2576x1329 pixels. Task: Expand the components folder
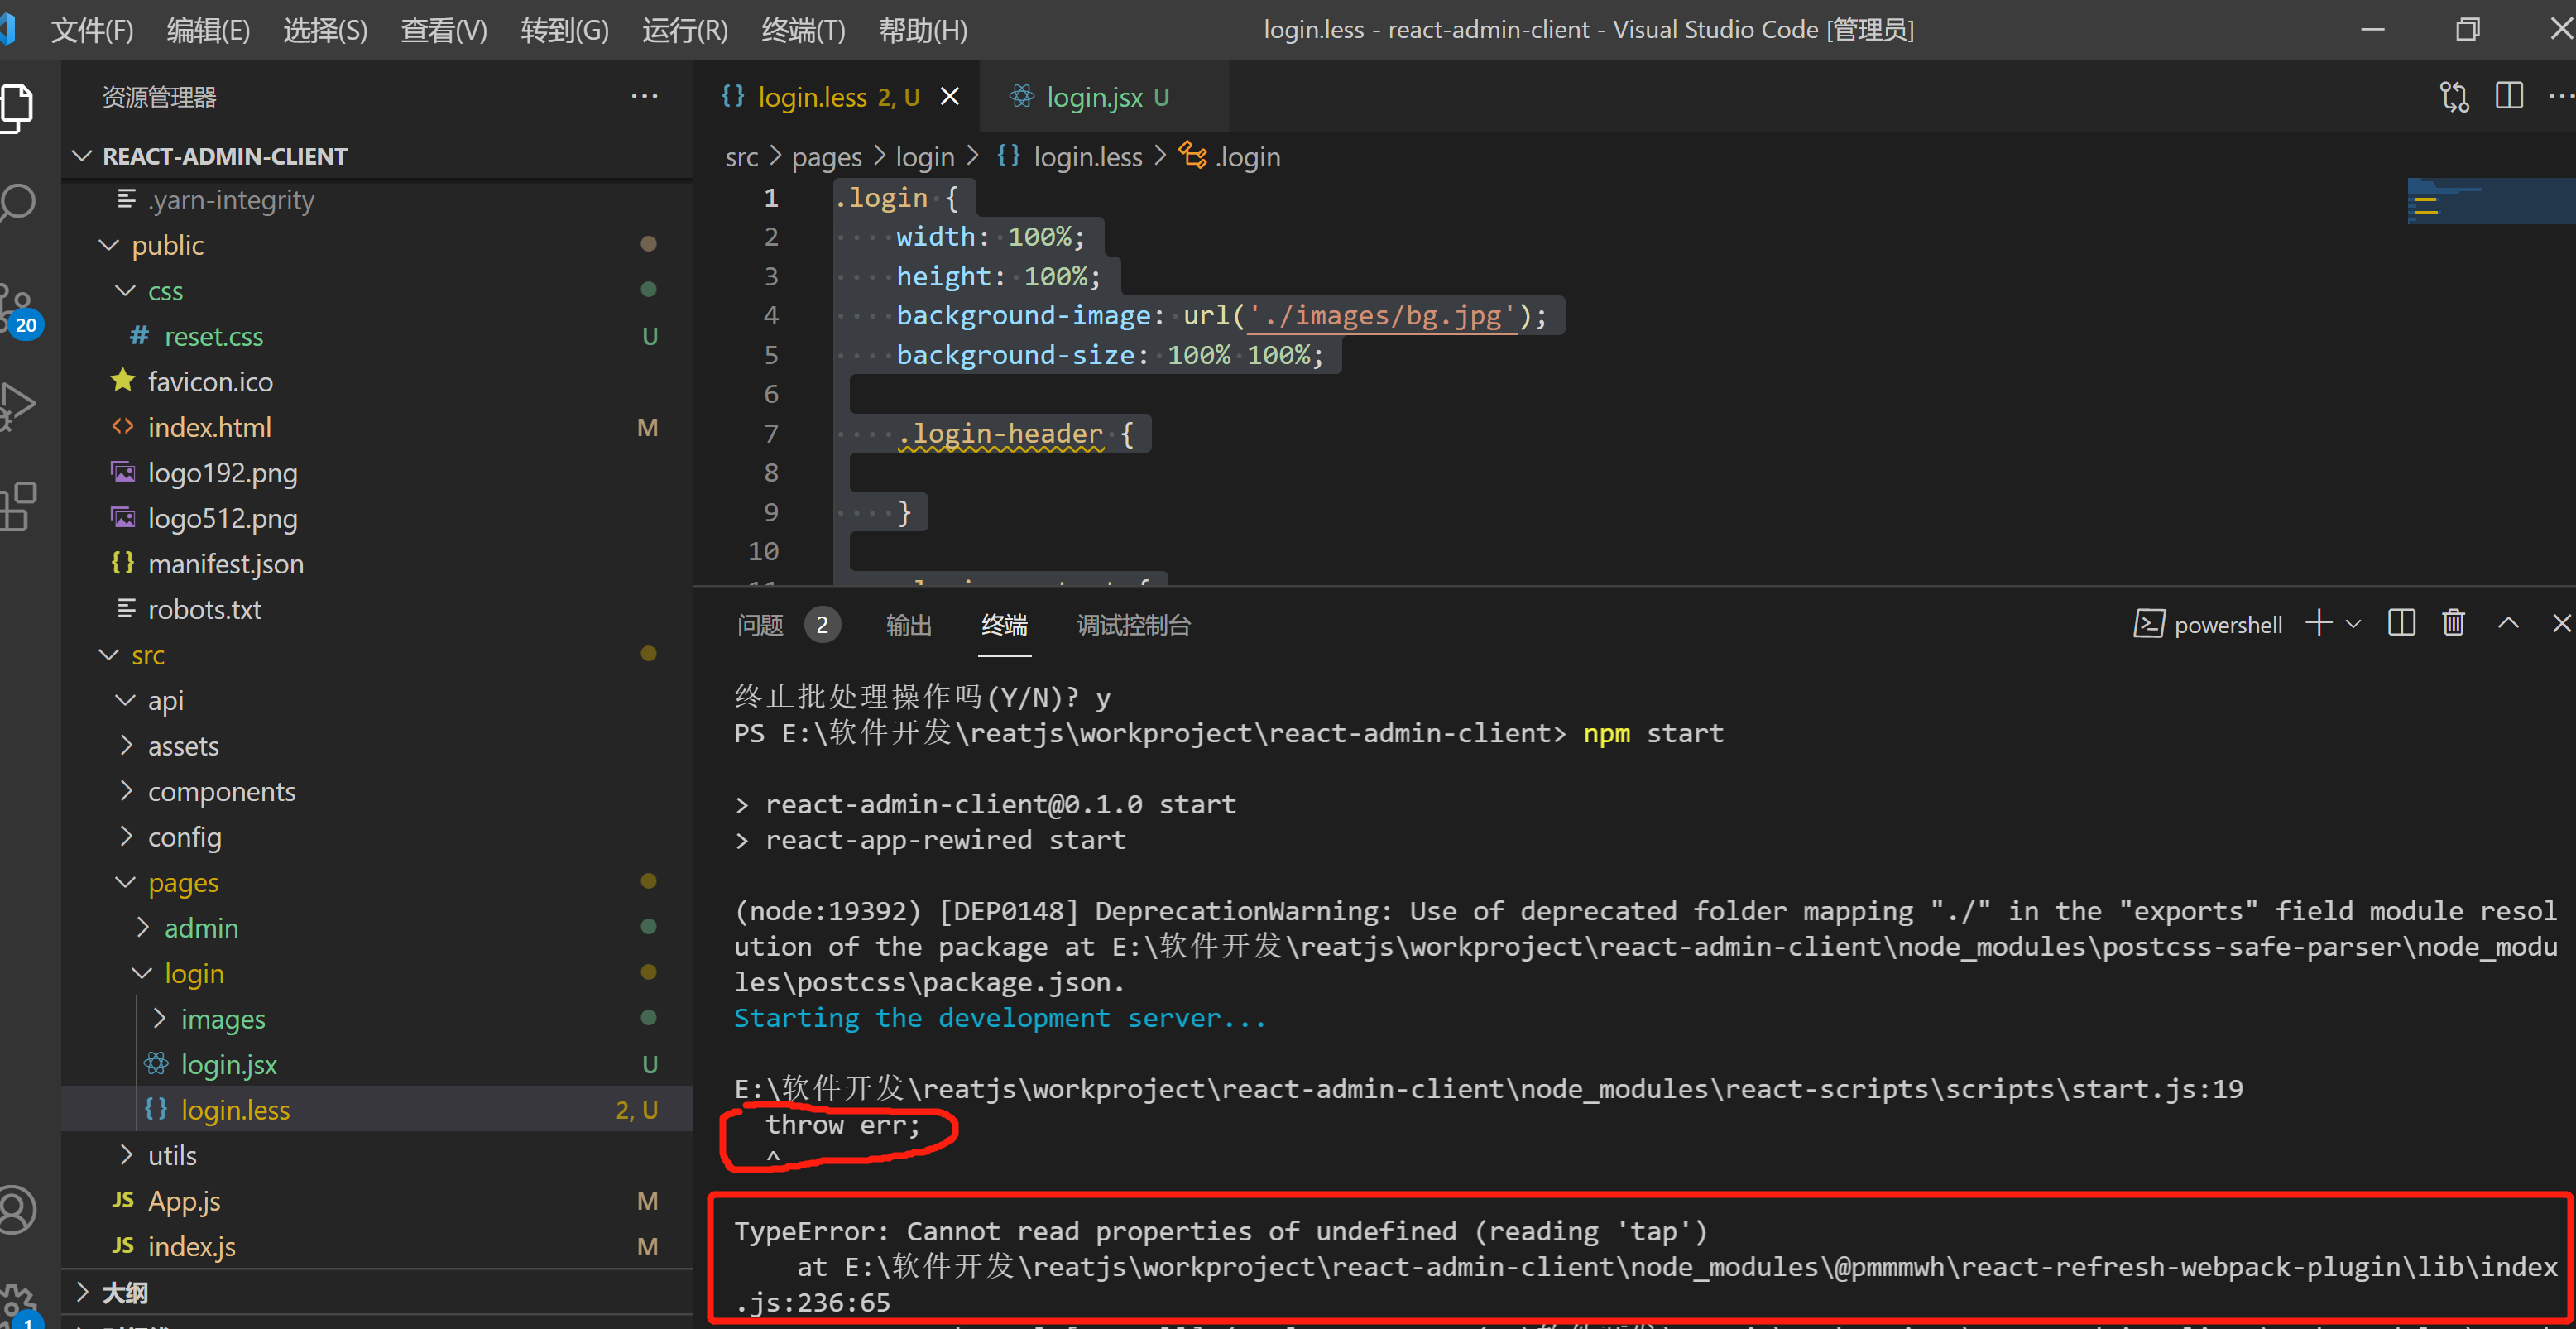221,791
